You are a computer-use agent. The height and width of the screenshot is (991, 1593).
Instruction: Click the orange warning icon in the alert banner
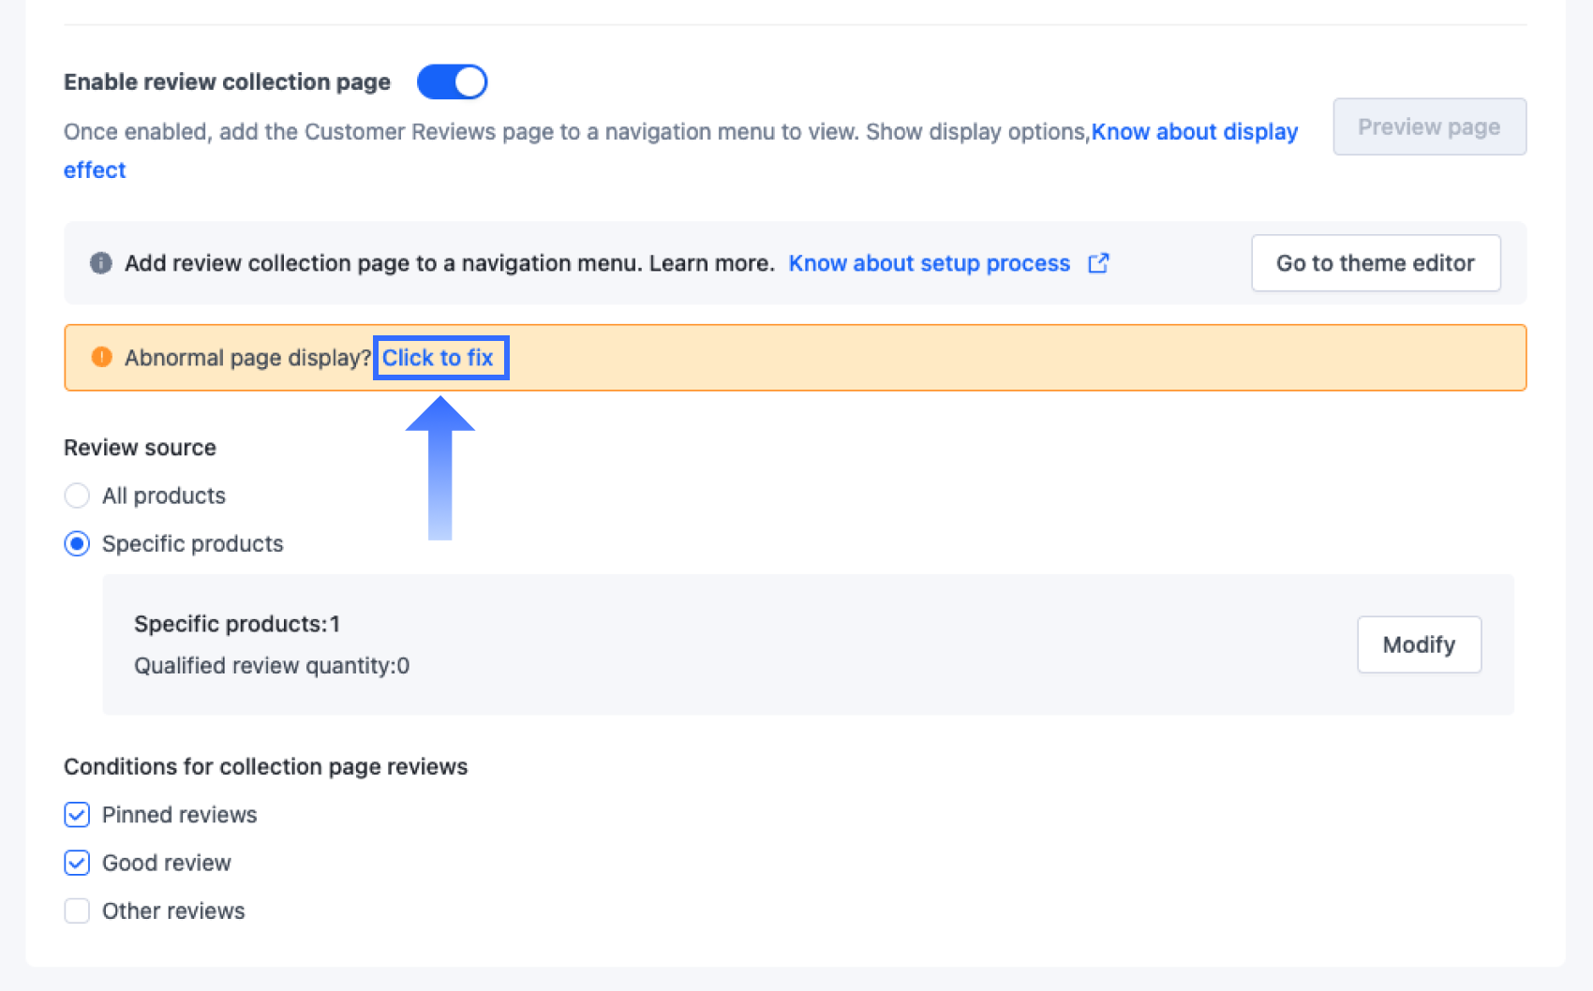(x=101, y=357)
